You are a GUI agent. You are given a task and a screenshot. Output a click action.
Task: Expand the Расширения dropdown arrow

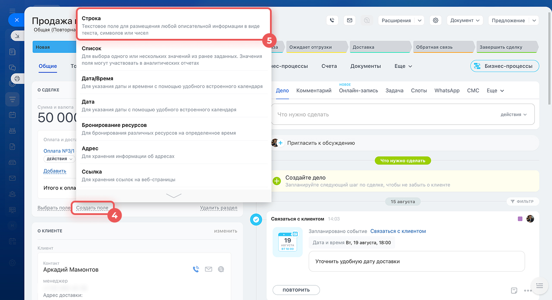[x=420, y=20]
